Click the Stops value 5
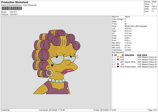Screen dimensions: 158x112 point(125,21)
